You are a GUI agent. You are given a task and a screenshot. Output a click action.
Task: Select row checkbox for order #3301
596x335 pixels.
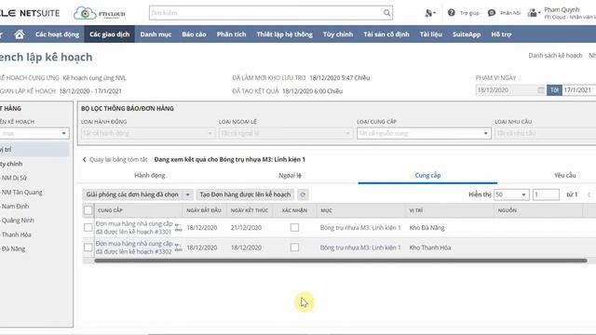pyautogui.click(x=88, y=227)
